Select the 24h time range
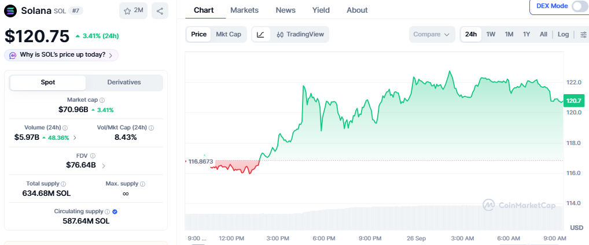 pos(471,35)
